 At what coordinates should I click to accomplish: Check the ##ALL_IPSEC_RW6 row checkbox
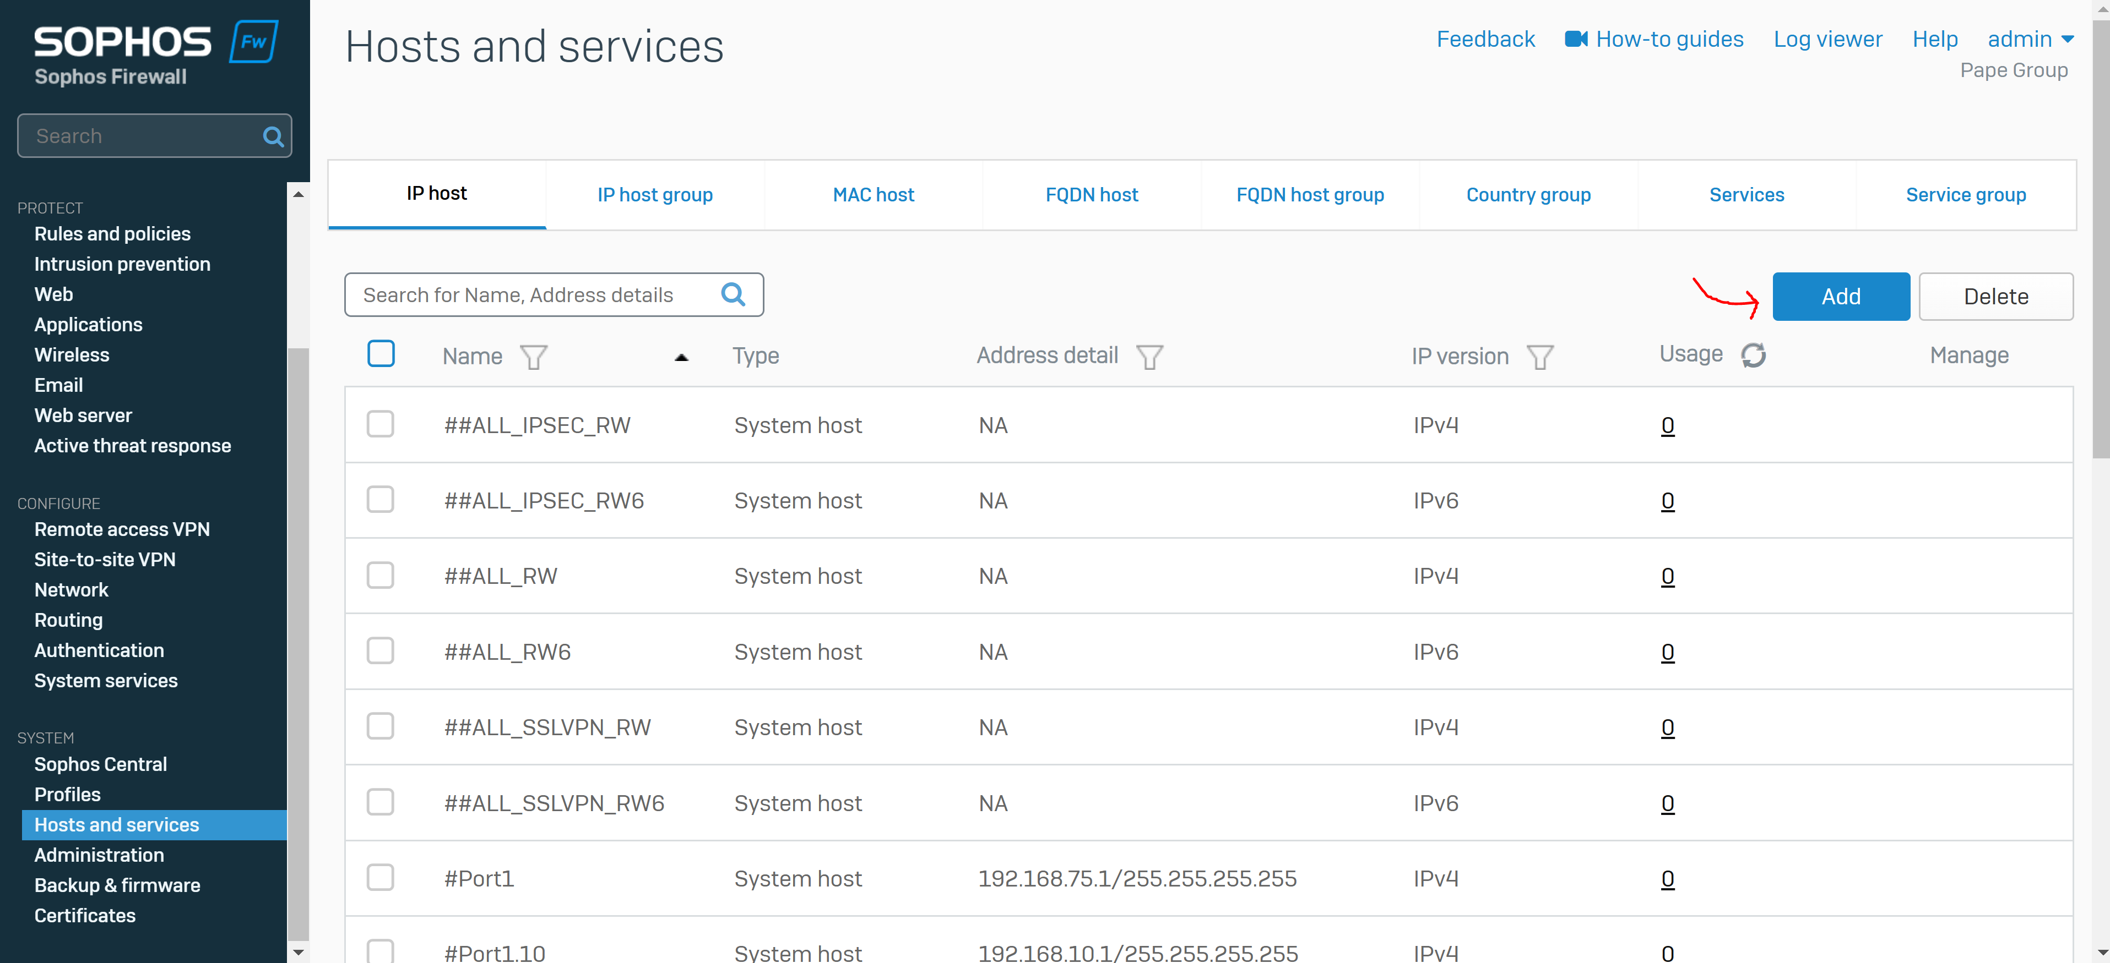(x=380, y=500)
